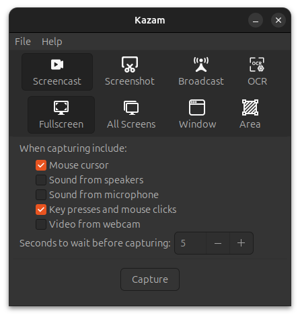The width and height of the screenshot is (300, 317).
Task: Enable Sound from microphone
Action: pyautogui.click(x=41, y=195)
